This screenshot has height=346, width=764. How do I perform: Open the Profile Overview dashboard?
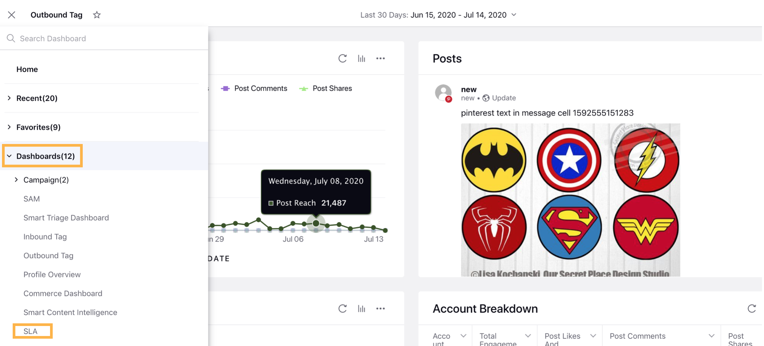coord(52,274)
